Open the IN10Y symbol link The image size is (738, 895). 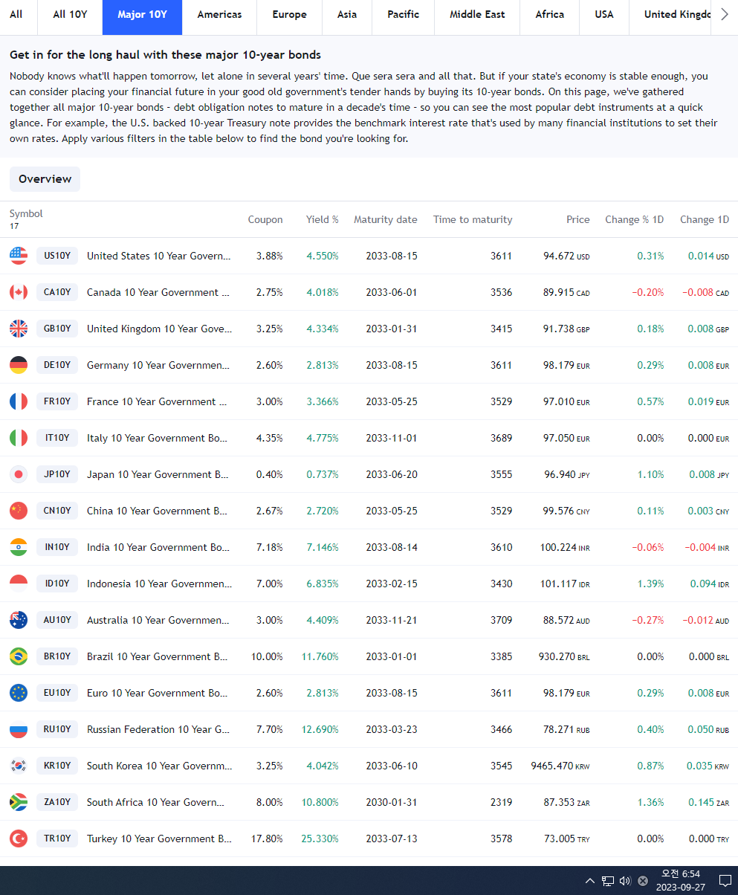point(57,547)
